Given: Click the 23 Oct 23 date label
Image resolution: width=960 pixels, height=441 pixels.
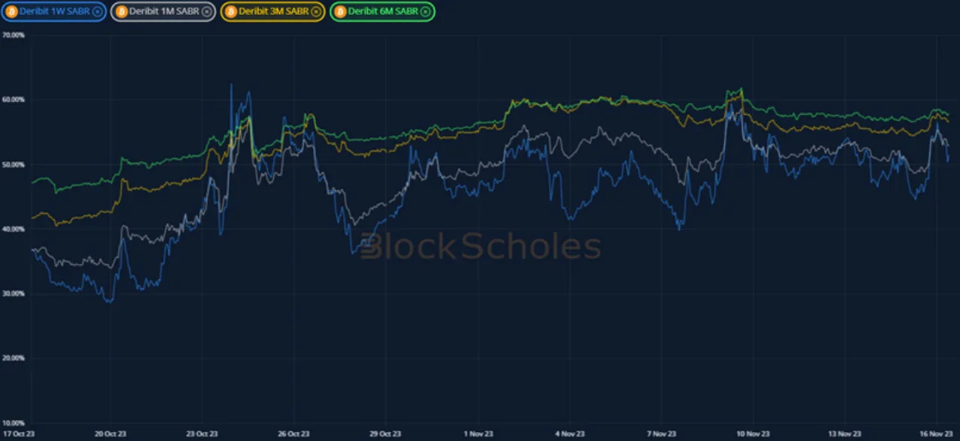Looking at the screenshot, I should 202,434.
